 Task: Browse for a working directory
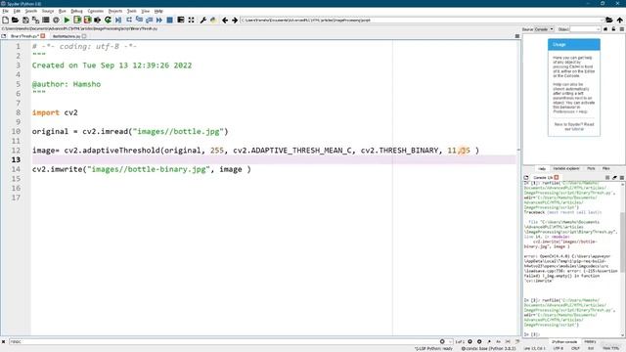(609, 20)
